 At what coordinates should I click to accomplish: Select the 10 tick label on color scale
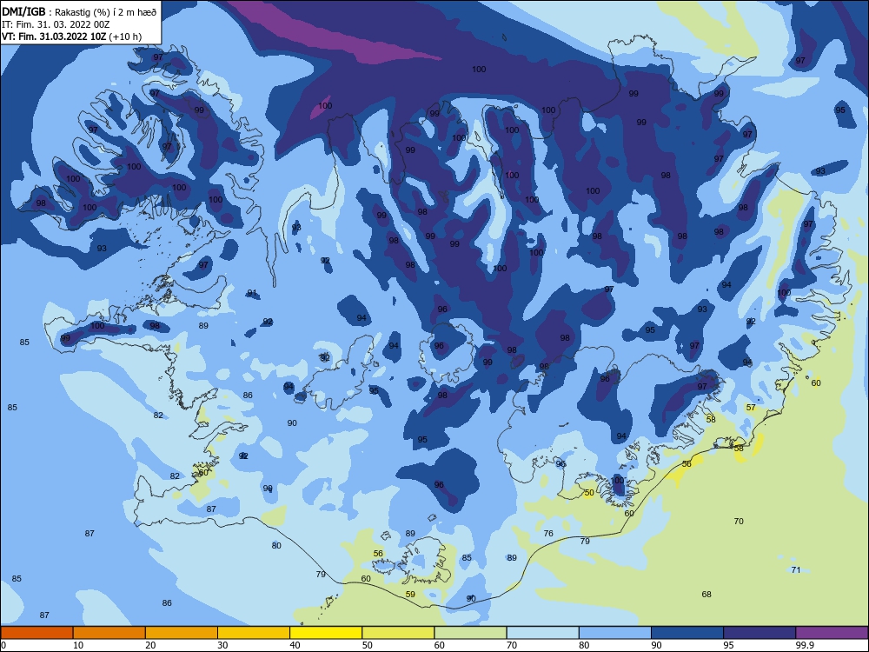click(78, 645)
